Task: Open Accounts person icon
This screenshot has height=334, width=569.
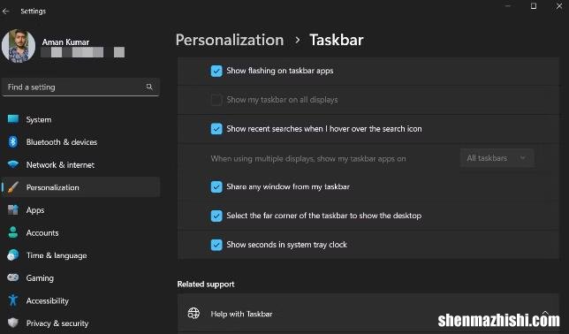Action: tap(13, 232)
